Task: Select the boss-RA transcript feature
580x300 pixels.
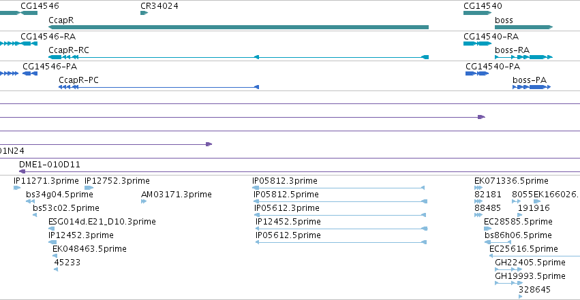Action: point(524,57)
